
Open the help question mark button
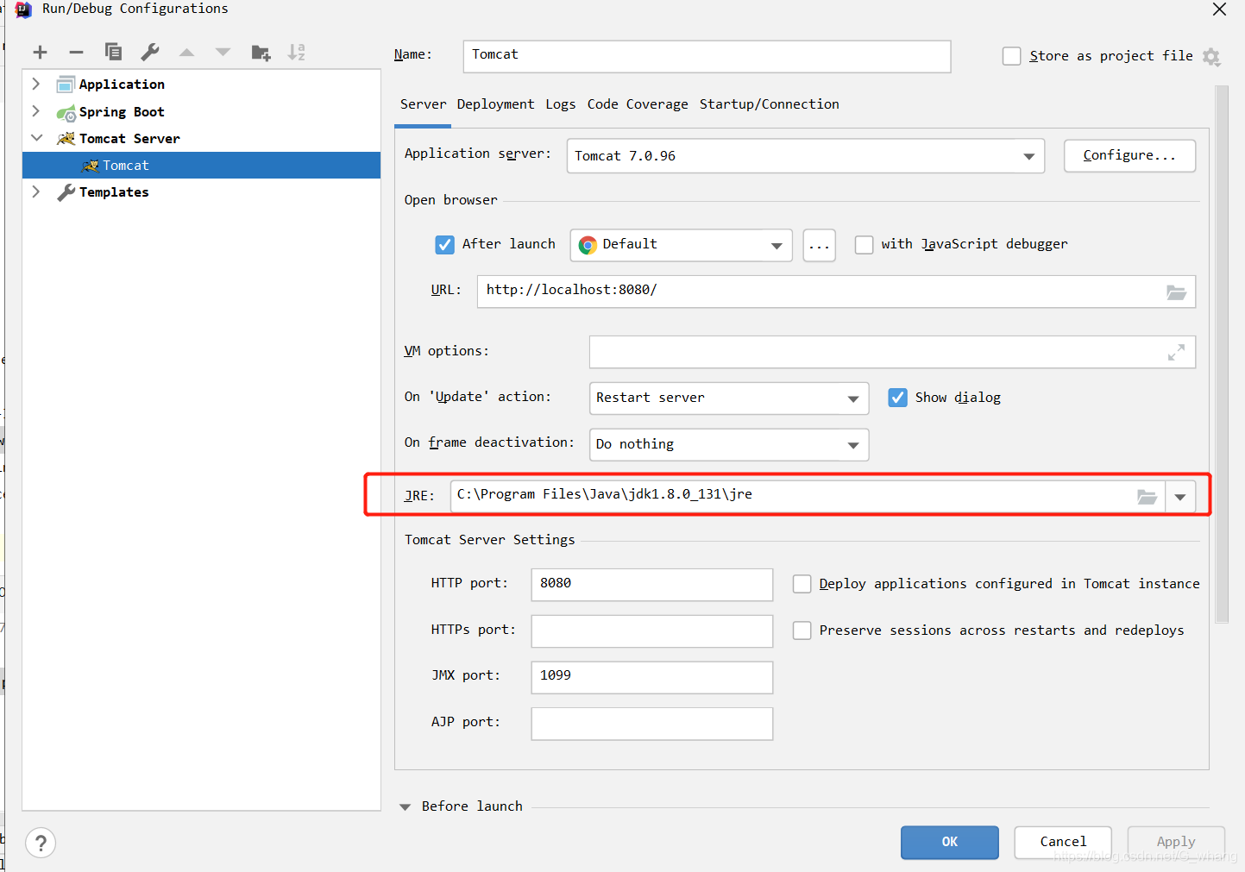click(41, 843)
